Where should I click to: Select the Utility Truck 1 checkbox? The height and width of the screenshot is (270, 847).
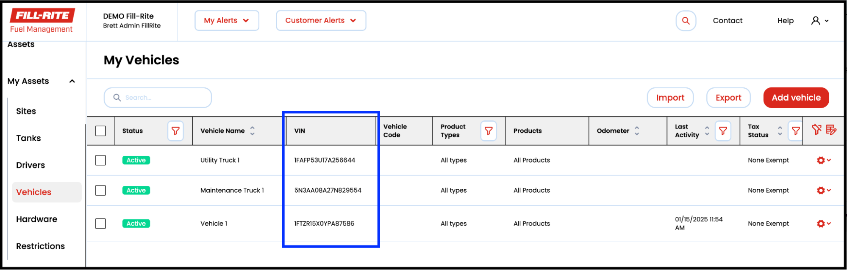[x=100, y=160]
